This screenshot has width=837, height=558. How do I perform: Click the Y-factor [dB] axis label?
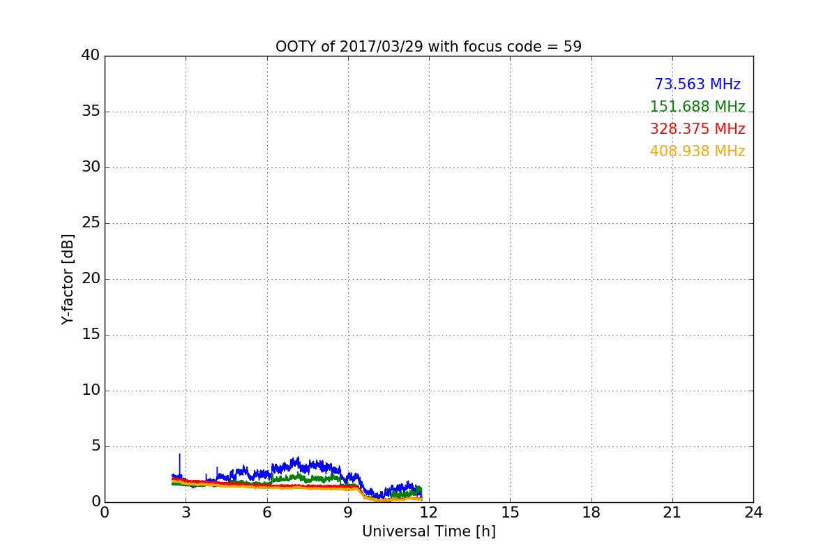tap(67, 279)
